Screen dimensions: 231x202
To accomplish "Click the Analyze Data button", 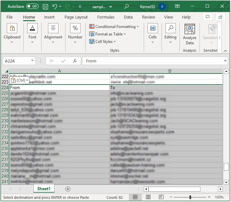I will point(189,34).
